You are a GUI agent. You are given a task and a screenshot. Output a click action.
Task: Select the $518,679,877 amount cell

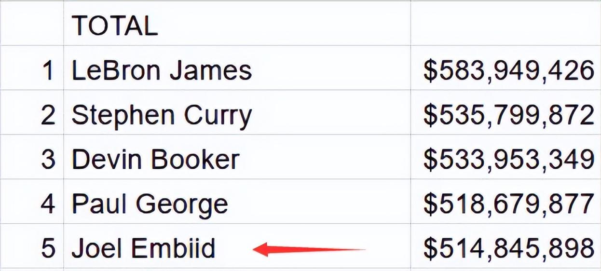pos(508,204)
